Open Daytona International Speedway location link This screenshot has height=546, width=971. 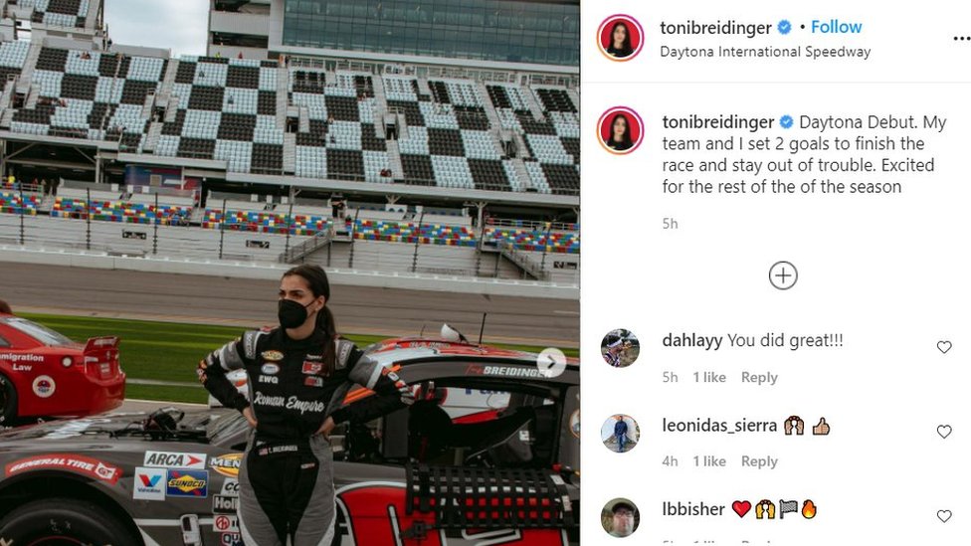click(765, 52)
